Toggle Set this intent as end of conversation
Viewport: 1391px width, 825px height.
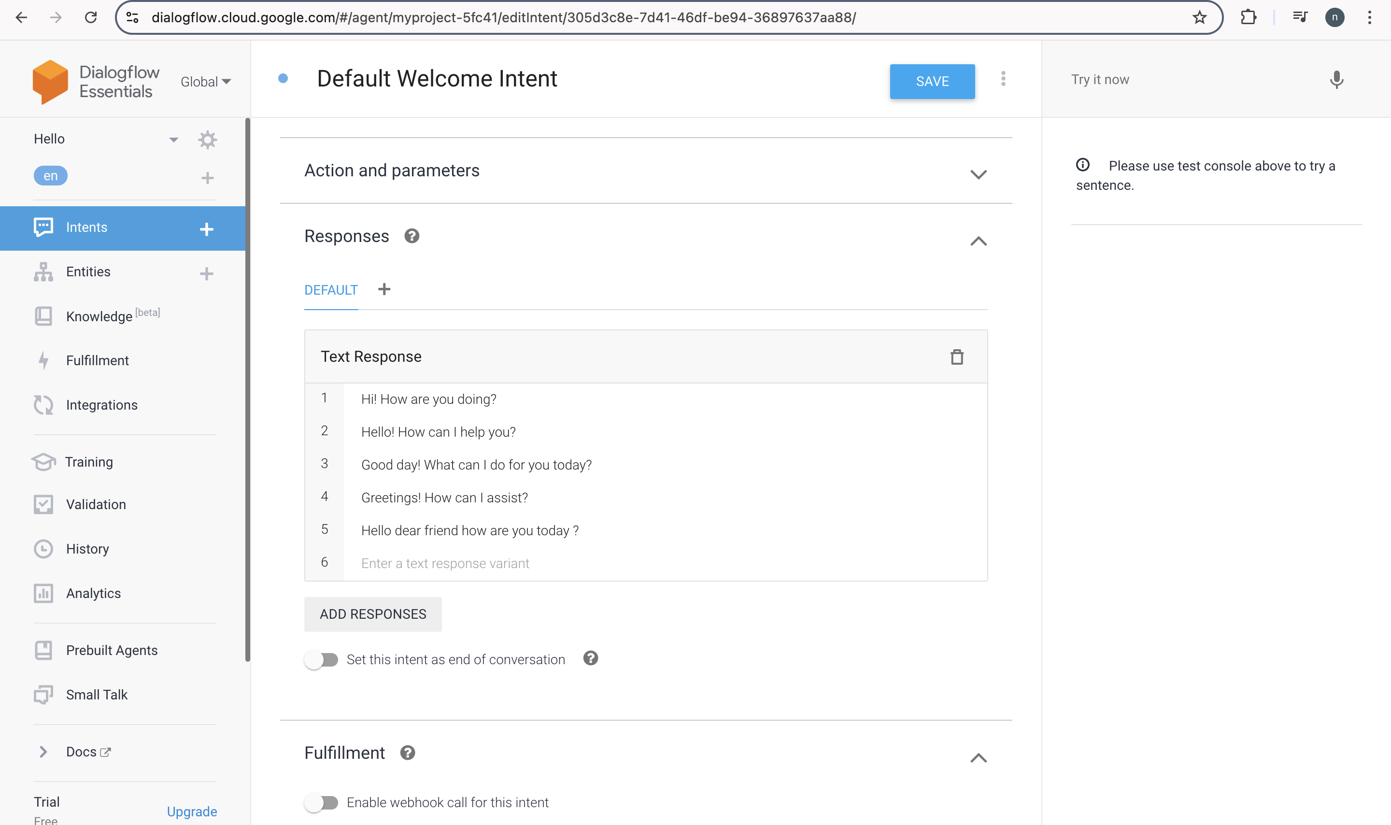click(x=321, y=660)
